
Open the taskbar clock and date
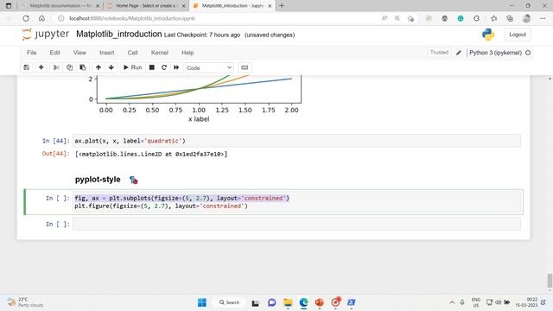click(526, 302)
